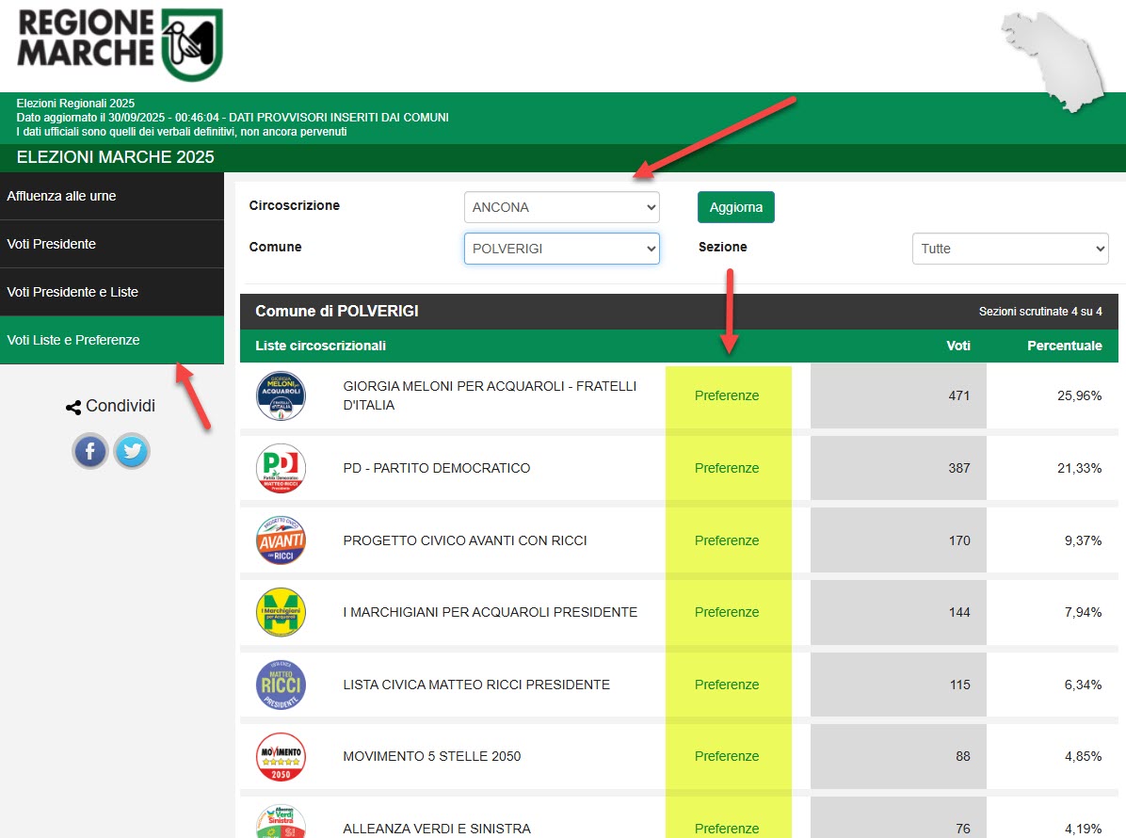Screen dimensions: 1126x838
Task: Click the Comune di POLVERIGI heading
Action: (337, 311)
